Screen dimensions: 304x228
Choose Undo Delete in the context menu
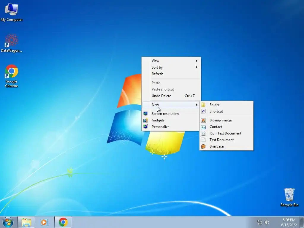point(171,96)
